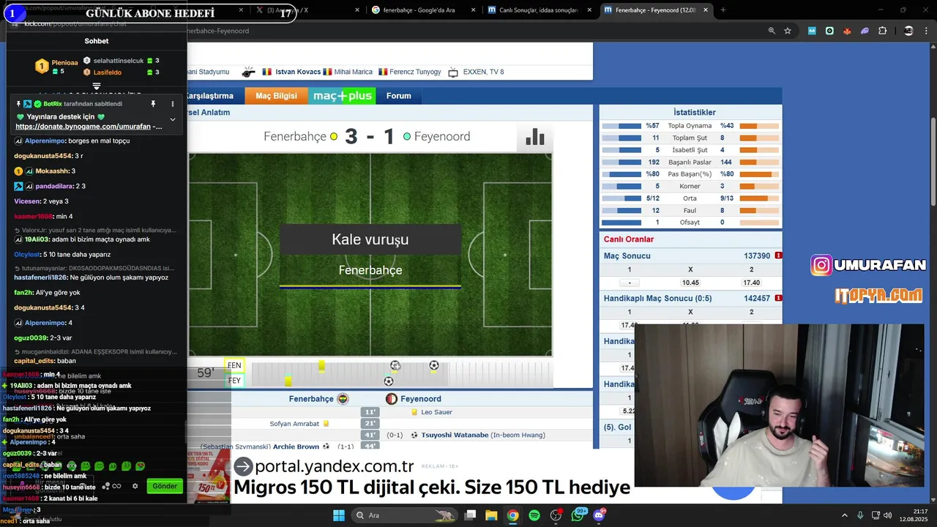Click the bar chart statistics icon

point(535,137)
